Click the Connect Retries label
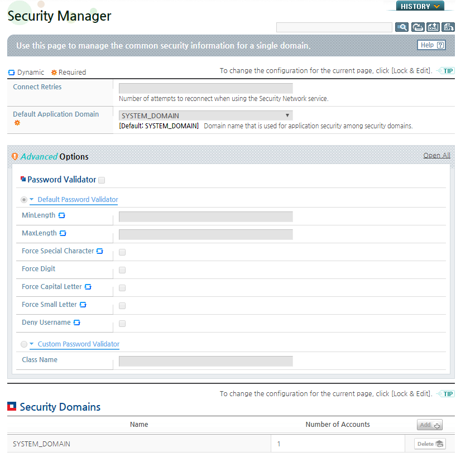This screenshot has width=456, height=462. (x=37, y=86)
